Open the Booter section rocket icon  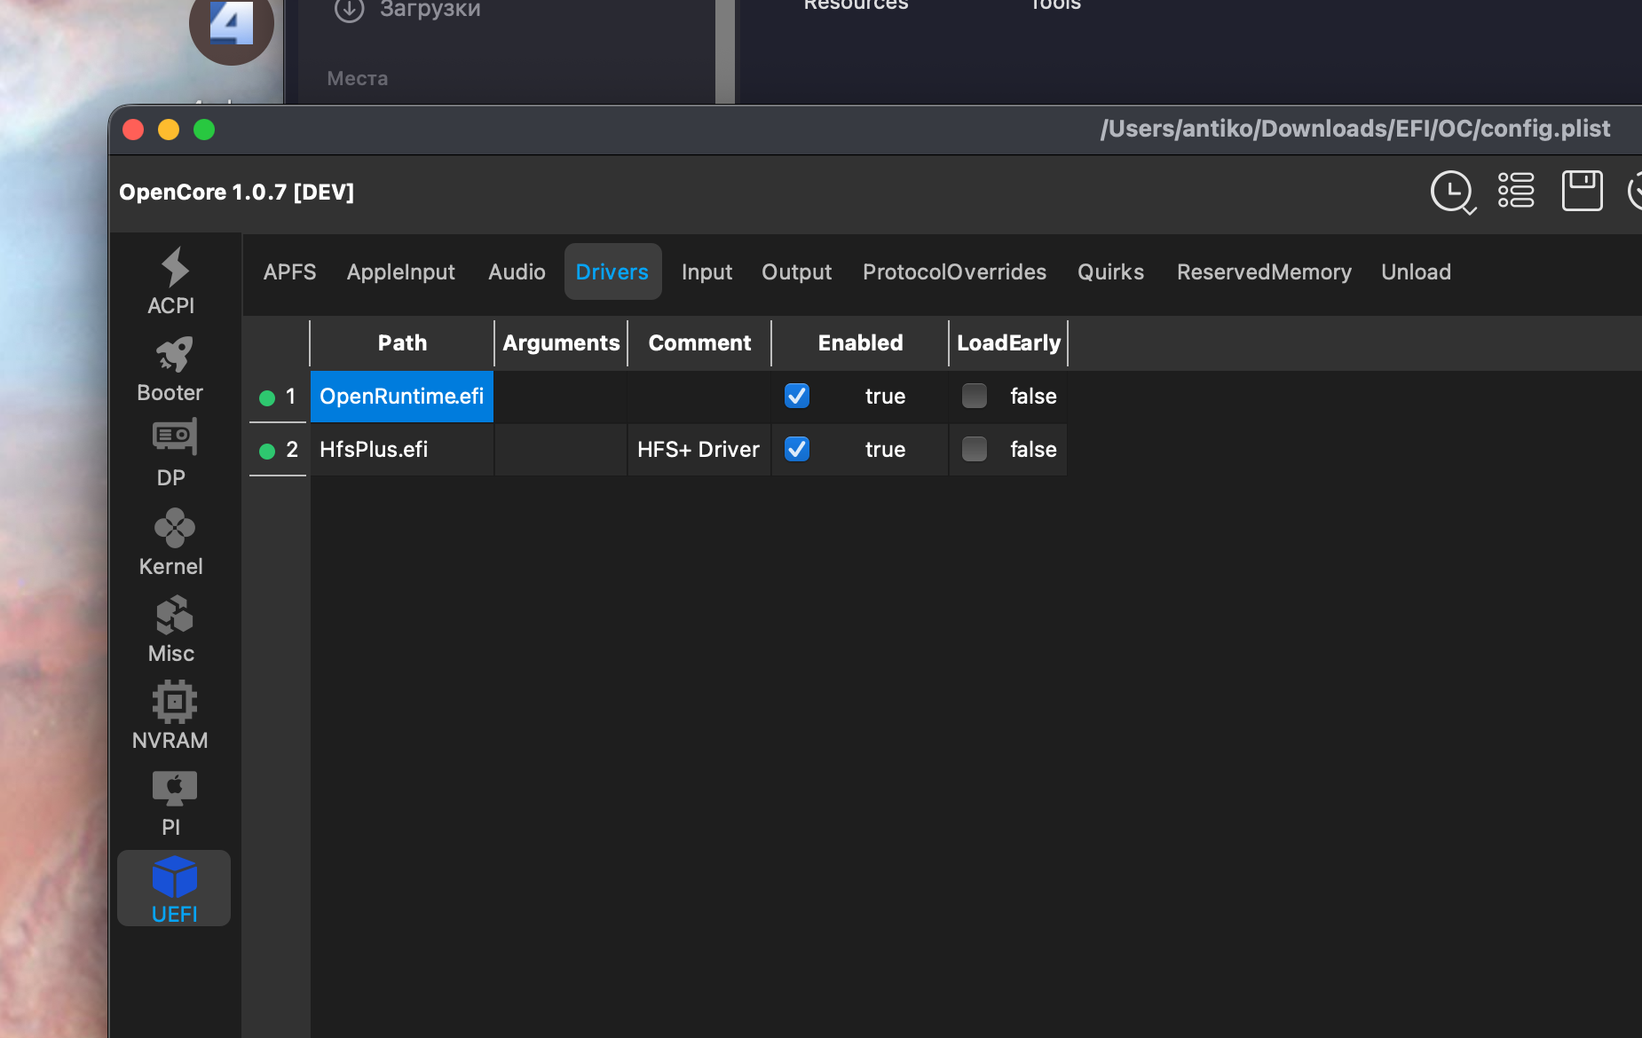tap(173, 356)
